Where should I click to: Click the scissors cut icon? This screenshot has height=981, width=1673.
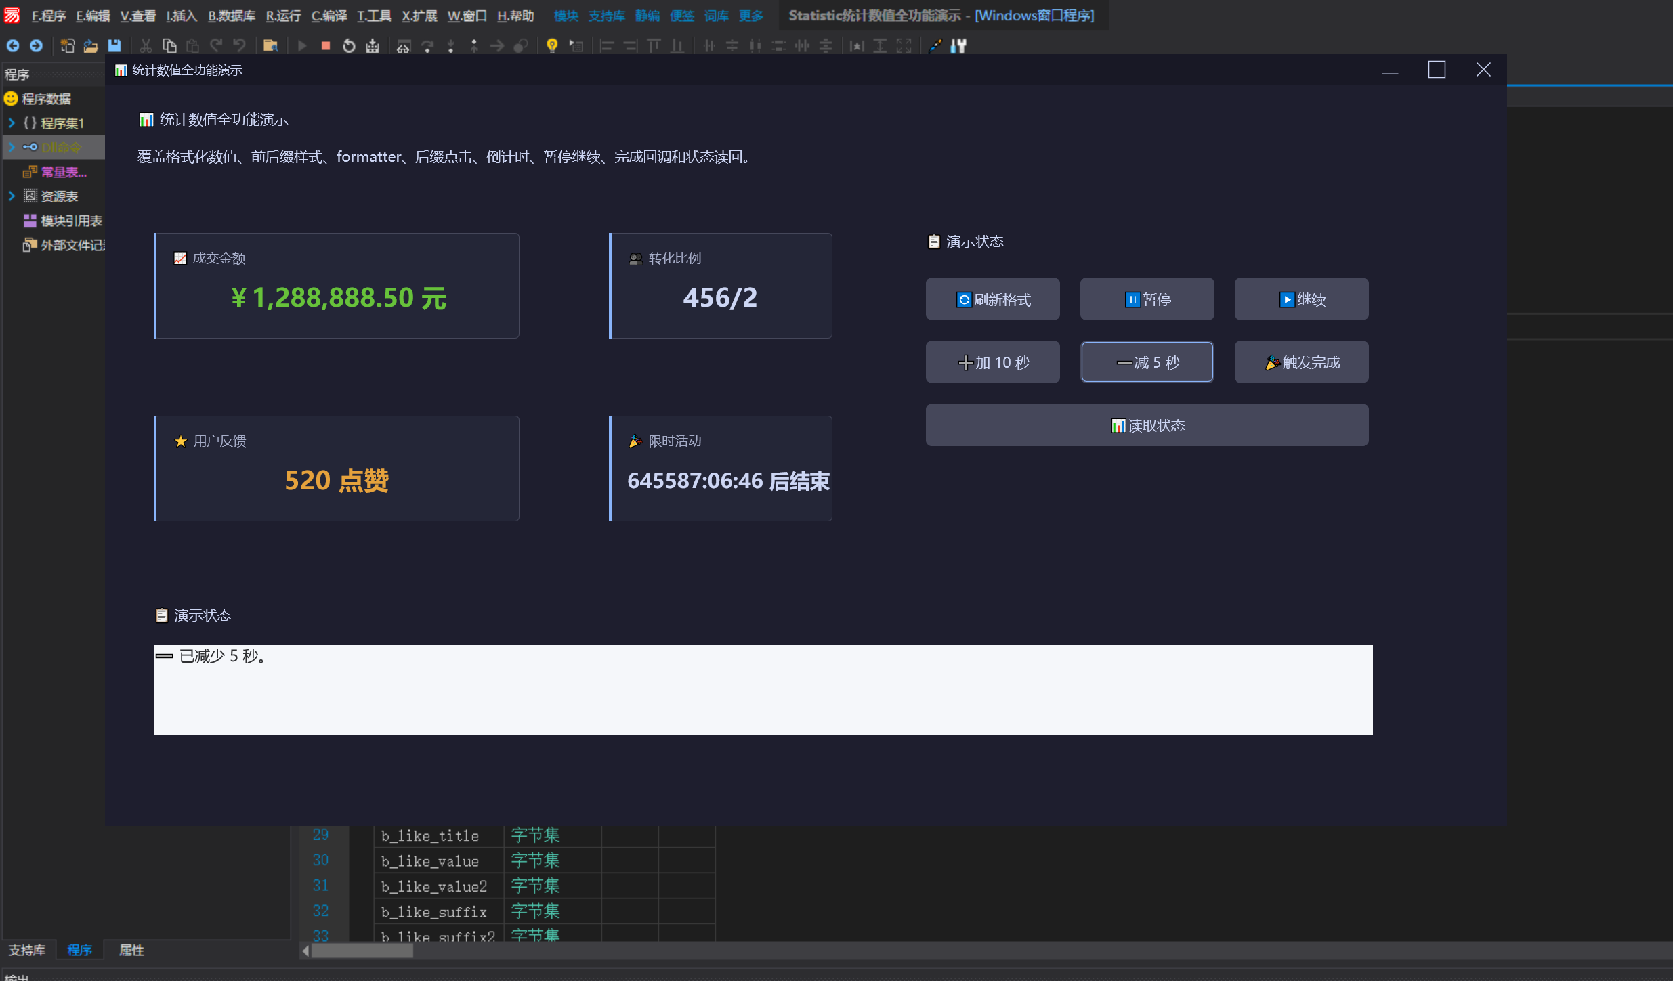(146, 45)
